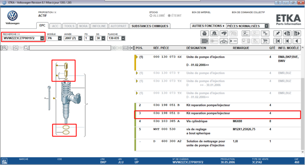
Task: Expand row 03G 130 073 T triangle
Action: click(x=137, y=73)
